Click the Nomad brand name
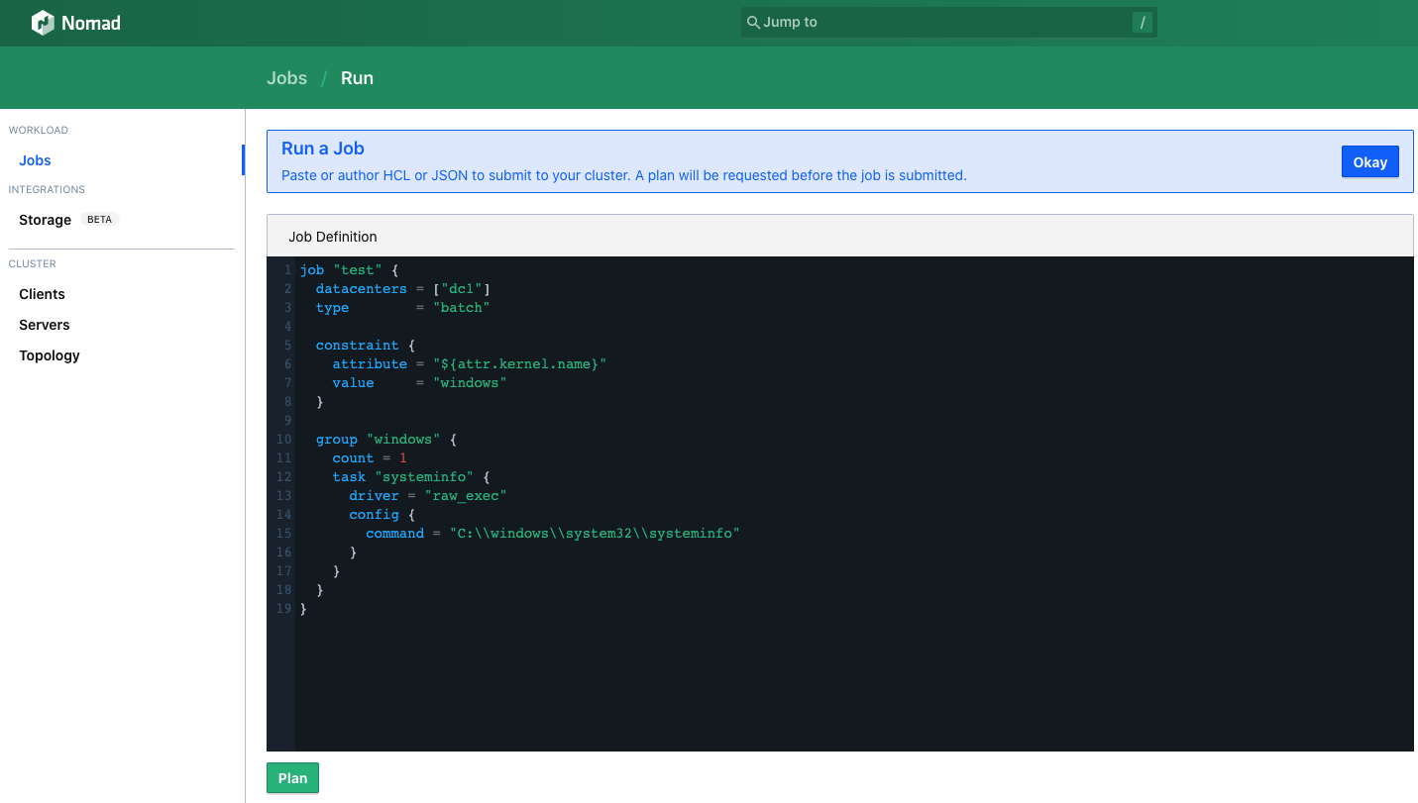 click(91, 23)
